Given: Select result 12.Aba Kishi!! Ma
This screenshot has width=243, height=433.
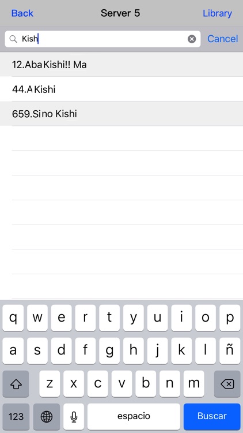Looking at the screenshot, I should click(x=121, y=65).
